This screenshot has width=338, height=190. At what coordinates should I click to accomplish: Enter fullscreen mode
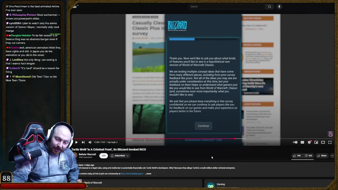point(330,142)
